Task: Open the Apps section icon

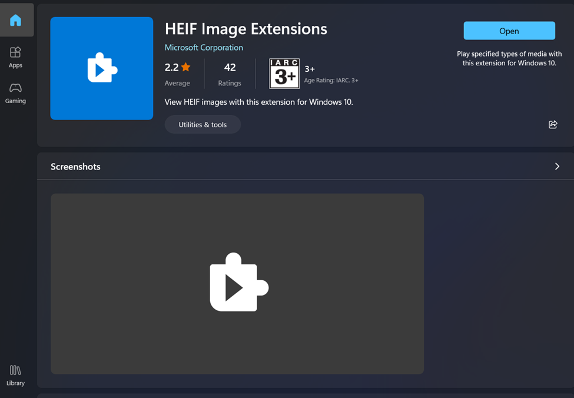Action: (15, 52)
